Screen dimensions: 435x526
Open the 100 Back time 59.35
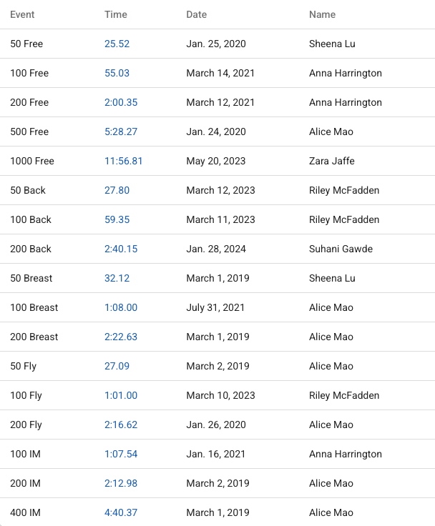click(x=117, y=219)
